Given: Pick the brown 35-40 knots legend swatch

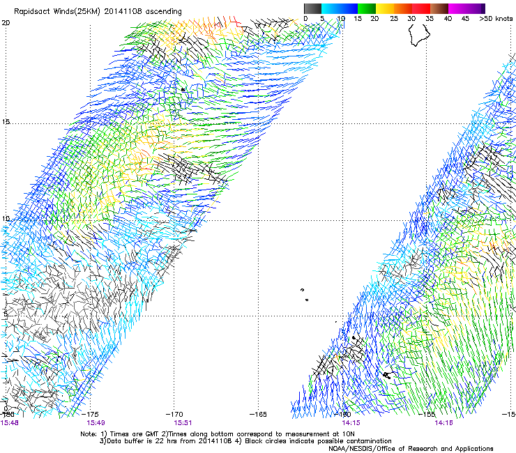Looking at the screenshot, I should click(439, 8).
